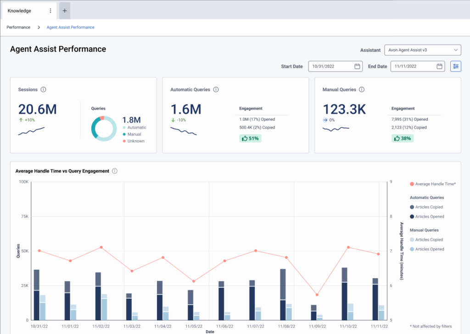The height and width of the screenshot is (334, 470).
Task: Click the plus button to add a tab
Action: 64,10
